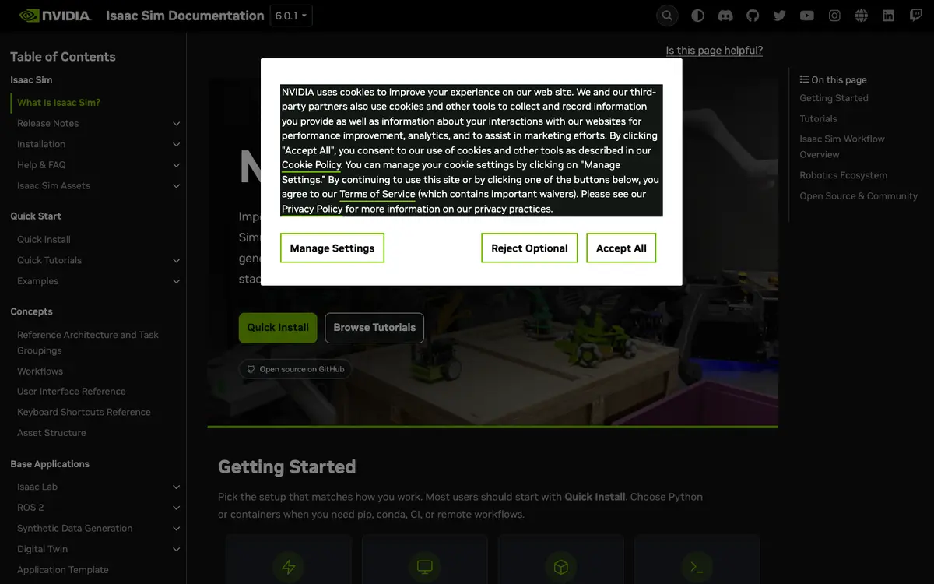Viewport: 934px width, 584px height.
Task: Open the GitHub icon in header
Action: [752, 16]
